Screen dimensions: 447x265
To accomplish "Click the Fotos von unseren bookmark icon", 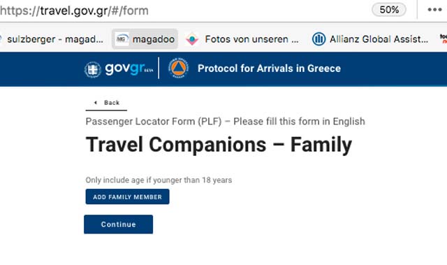I will point(192,39).
